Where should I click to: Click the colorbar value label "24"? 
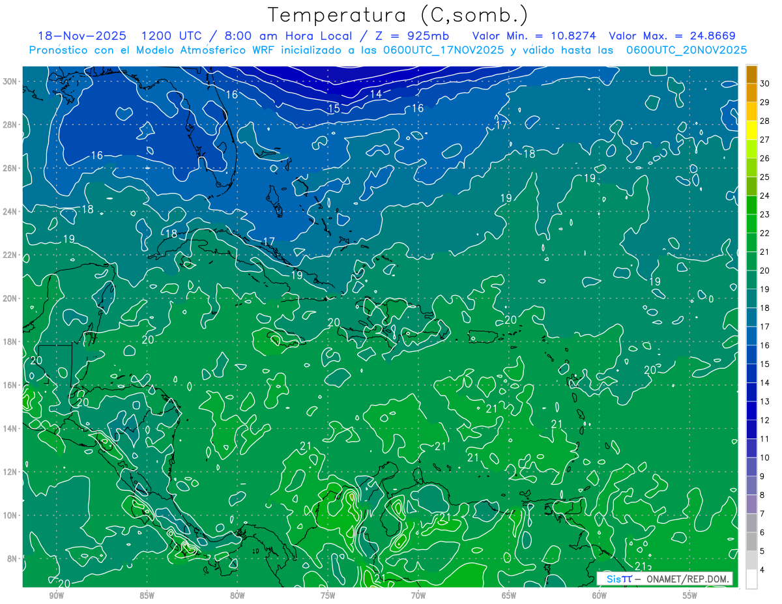click(x=765, y=195)
